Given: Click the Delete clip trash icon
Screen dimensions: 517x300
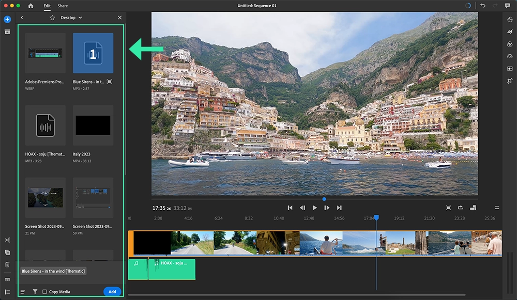Looking at the screenshot, I should click(x=7, y=265).
